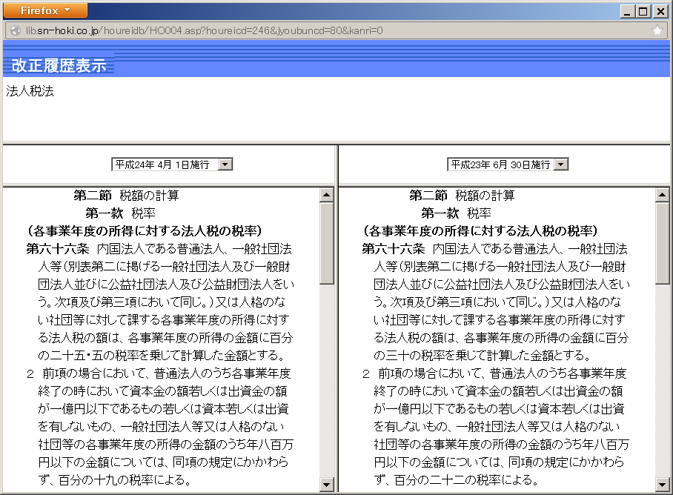
Task: Click the 二十五・五の税率 line in left pane
Action: (162, 355)
